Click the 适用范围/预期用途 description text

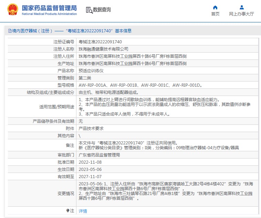pos(165,107)
